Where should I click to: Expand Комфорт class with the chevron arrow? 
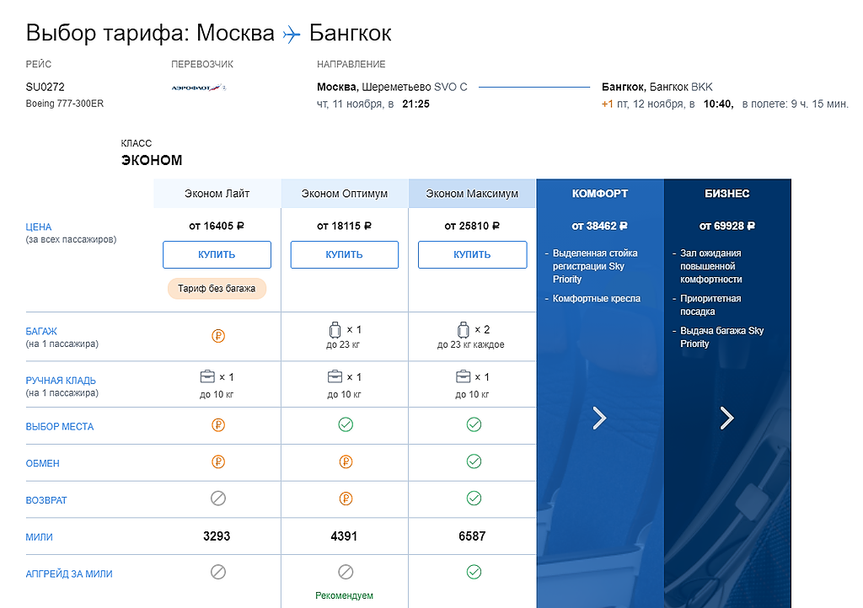[x=599, y=418]
